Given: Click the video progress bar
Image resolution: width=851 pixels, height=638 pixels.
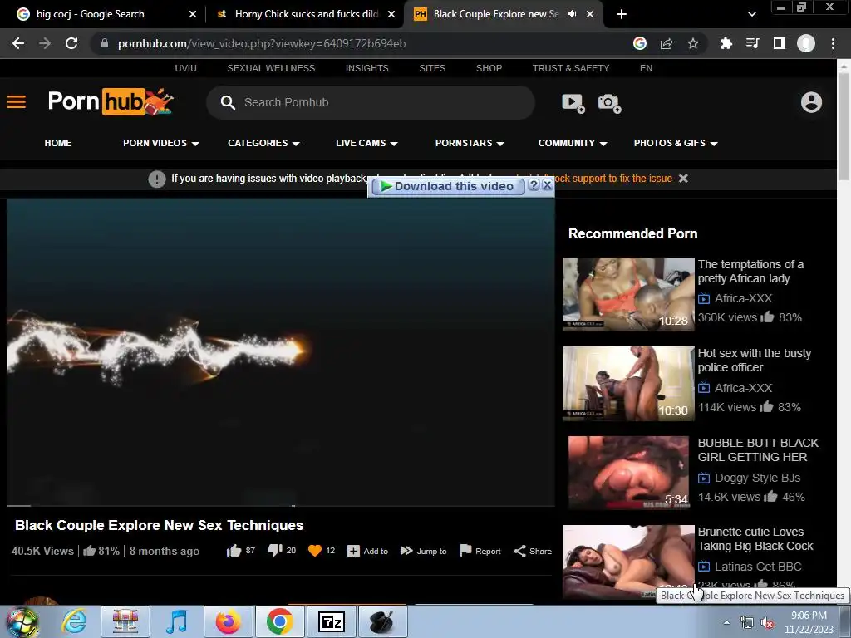Looking at the screenshot, I should (x=281, y=506).
